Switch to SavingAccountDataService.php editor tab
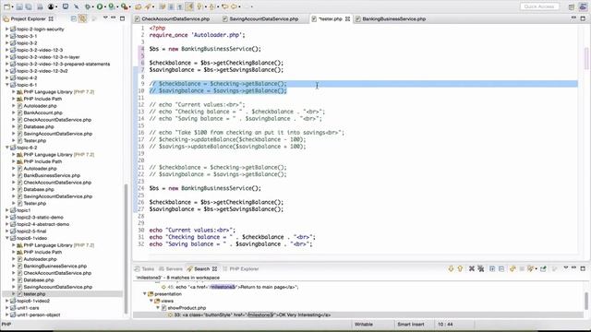 tap(260, 18)
